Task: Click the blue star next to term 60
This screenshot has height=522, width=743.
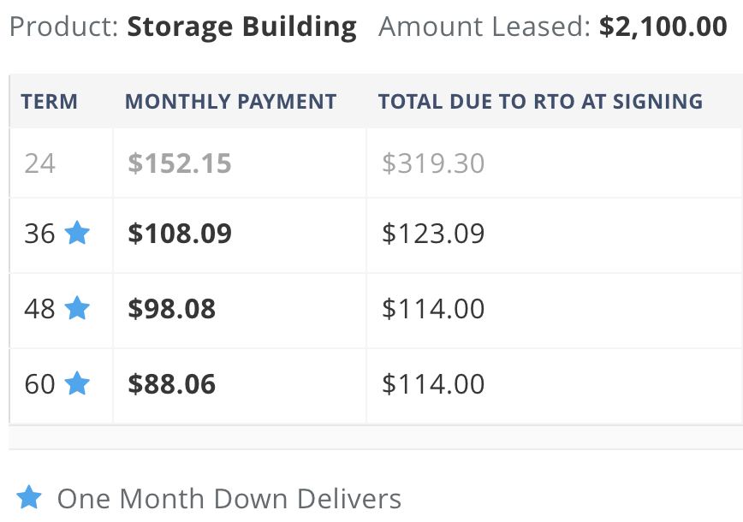Action: (77, 383)
